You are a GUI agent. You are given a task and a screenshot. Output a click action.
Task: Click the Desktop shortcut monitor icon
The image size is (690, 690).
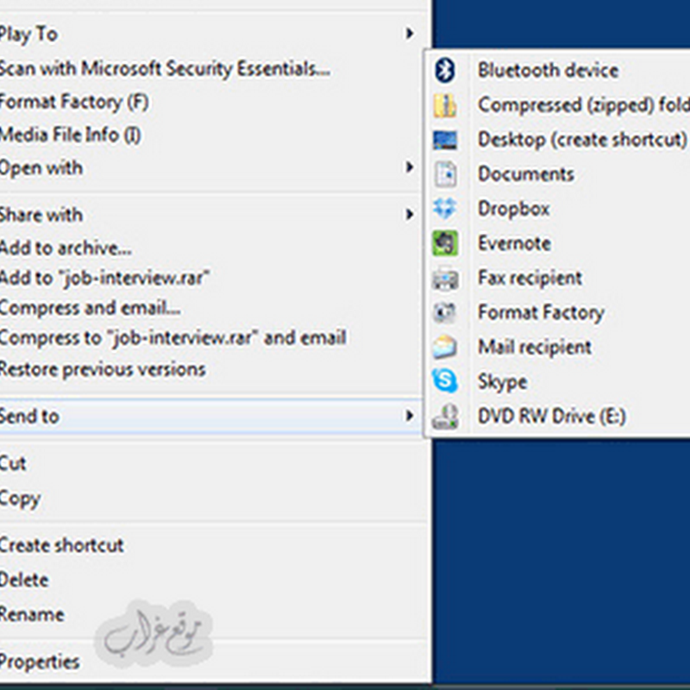(x=444, y=140)
